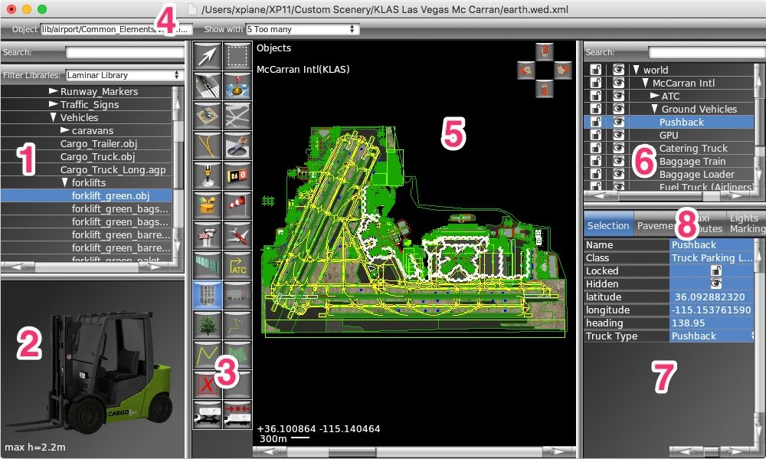Select Cargo_Truck.obj in library list
Viewport: 766px width, 459px height.
(x=98, y=157)
